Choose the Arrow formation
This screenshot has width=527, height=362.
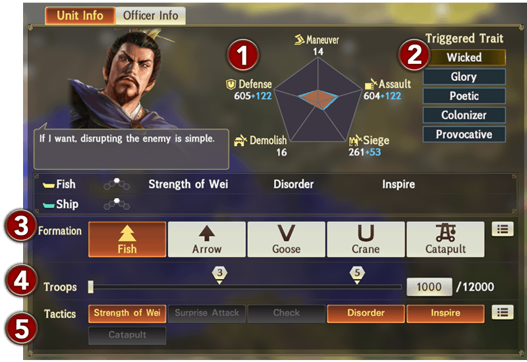(207, 240)
